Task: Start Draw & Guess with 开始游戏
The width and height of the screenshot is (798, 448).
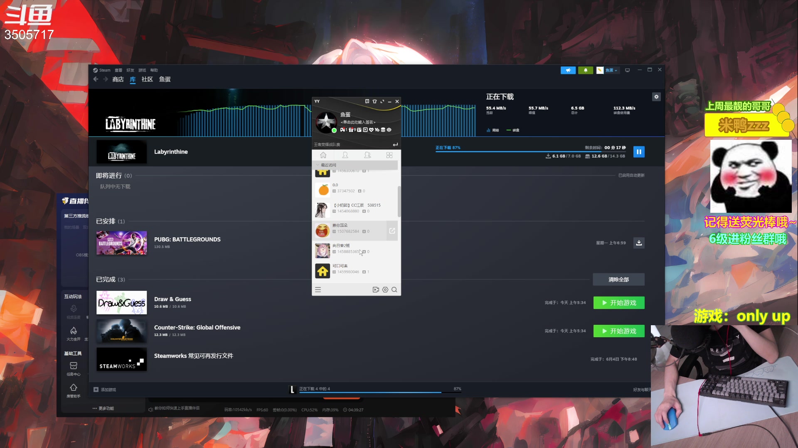Action: (x=619, y=303)
